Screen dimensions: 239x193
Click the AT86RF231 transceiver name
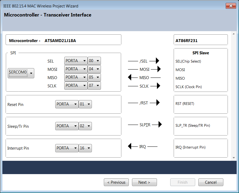pos(186,41)
